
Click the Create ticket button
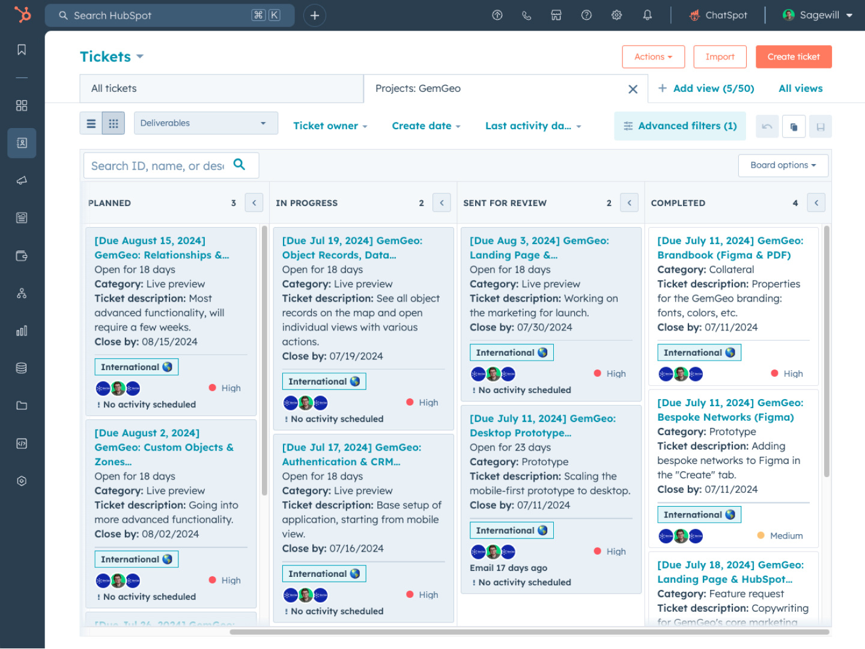pos(794,57)
